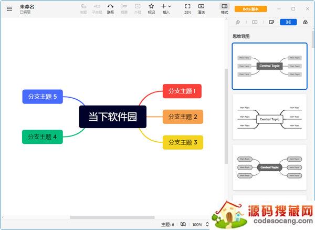Click the 子主题 add subtopic icon
Image resolution: width=315 pixels, height=230 pixels.
click(x=97, y=8)
